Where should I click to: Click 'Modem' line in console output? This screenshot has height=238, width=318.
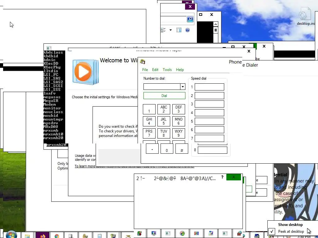coord(50,104)
